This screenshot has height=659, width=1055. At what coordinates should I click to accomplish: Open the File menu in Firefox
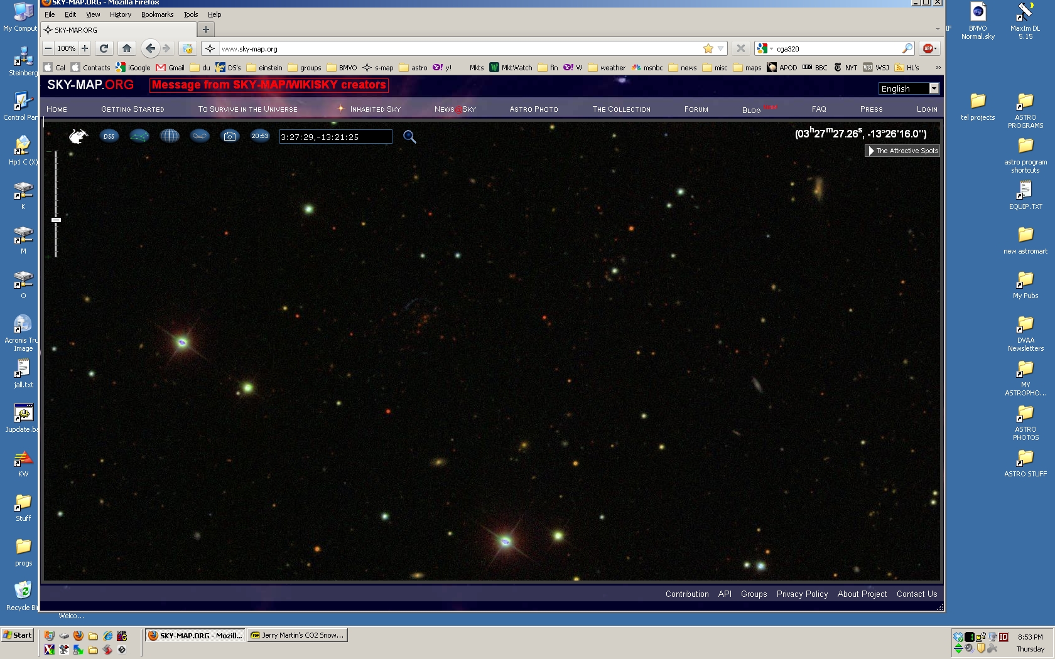pyautogui.click(x=50, y=14)
